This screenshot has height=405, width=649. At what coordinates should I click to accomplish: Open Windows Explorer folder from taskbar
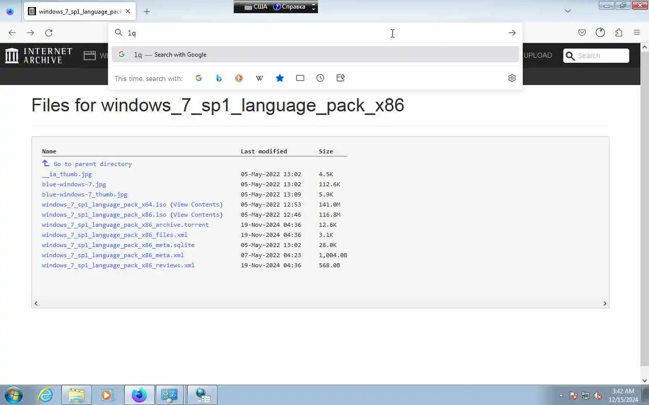pos(77,395)
